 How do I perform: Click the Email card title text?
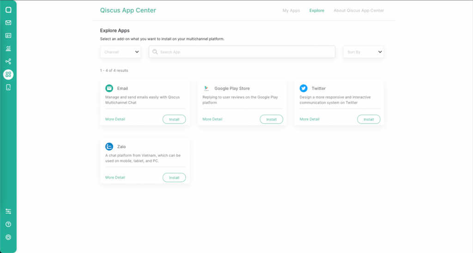[x=122, y=88]
